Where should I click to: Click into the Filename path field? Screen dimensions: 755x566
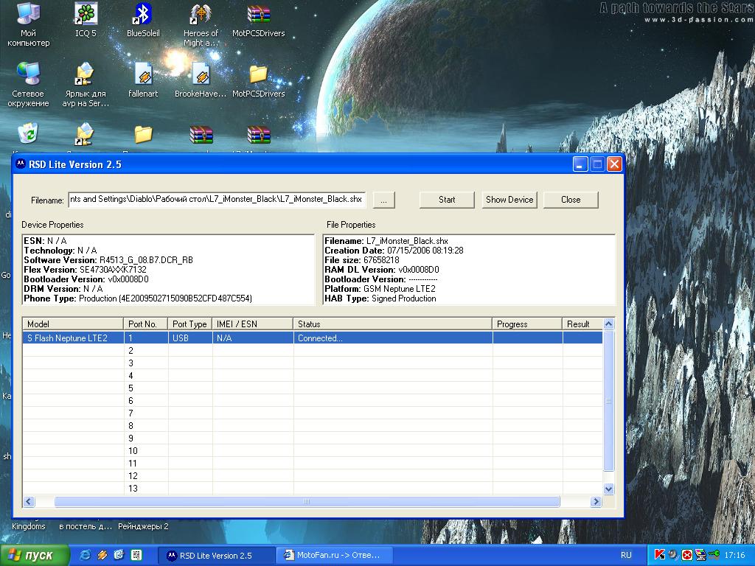point(218,199)
